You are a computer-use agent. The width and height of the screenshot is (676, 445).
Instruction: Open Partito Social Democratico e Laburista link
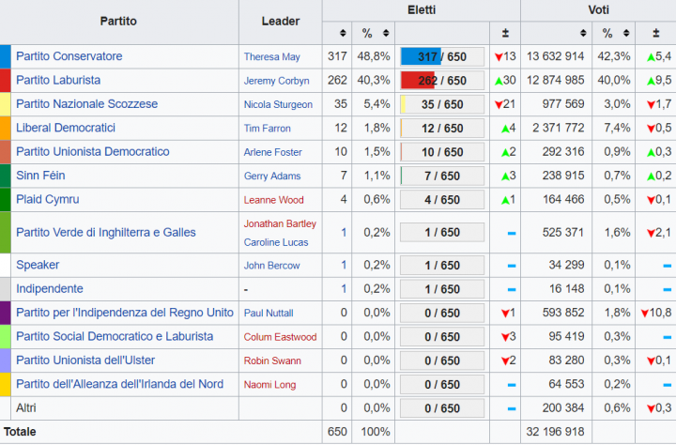pos(115,336)
